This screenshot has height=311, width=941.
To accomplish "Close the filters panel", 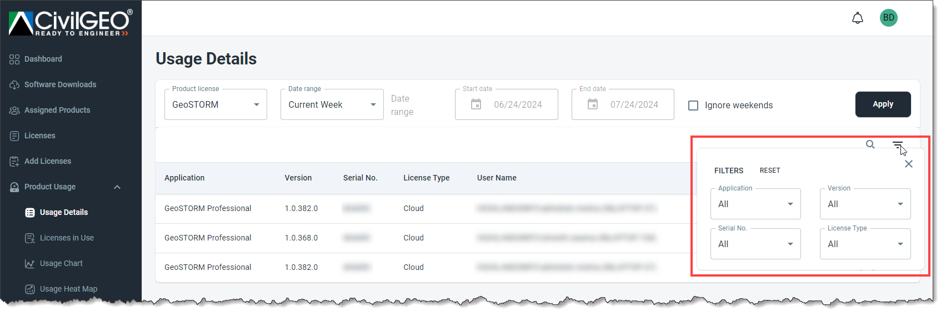I will (x=909, y=164).
